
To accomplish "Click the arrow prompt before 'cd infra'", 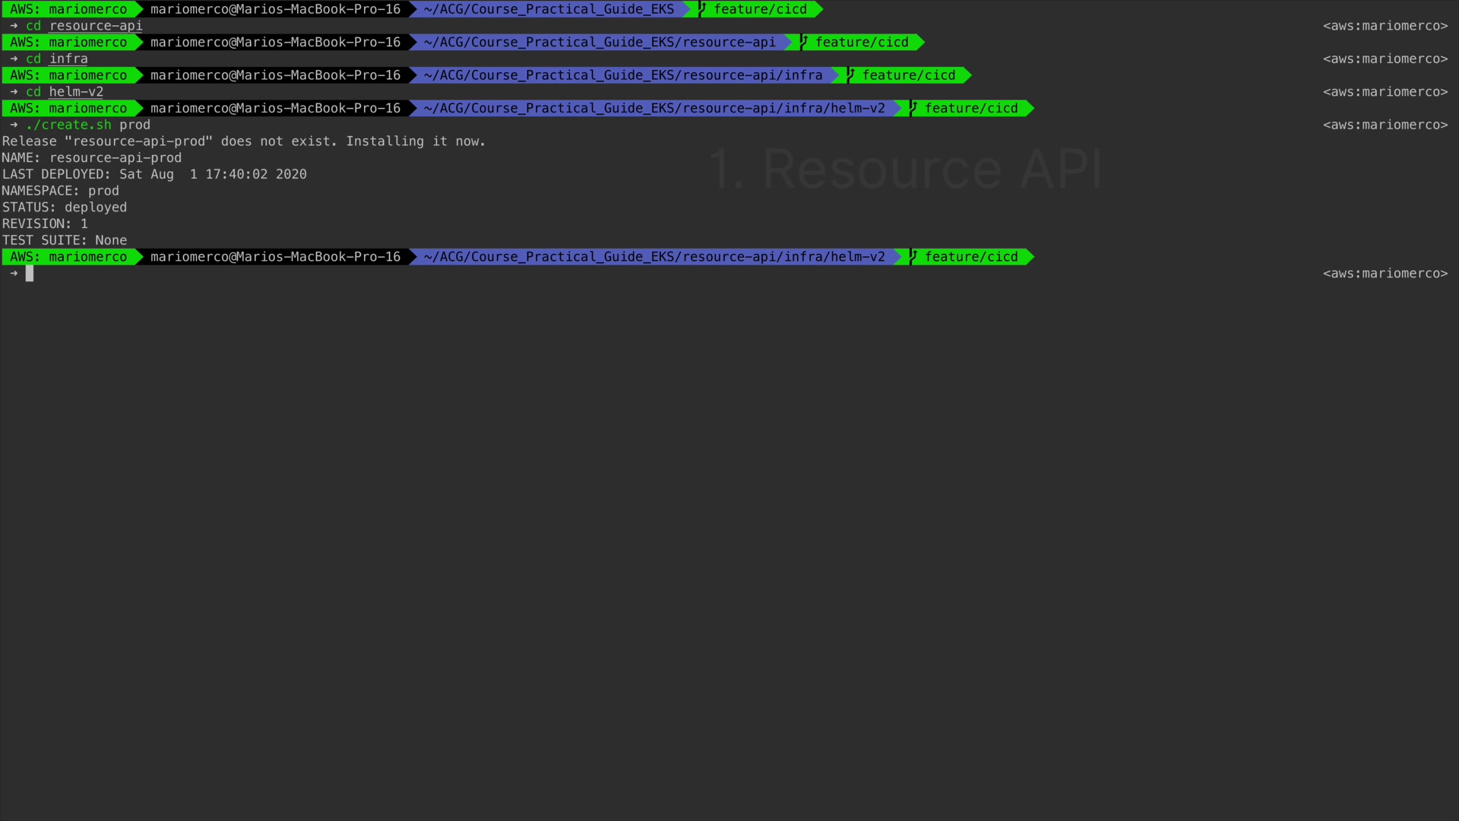I will (x=14, y=59).
